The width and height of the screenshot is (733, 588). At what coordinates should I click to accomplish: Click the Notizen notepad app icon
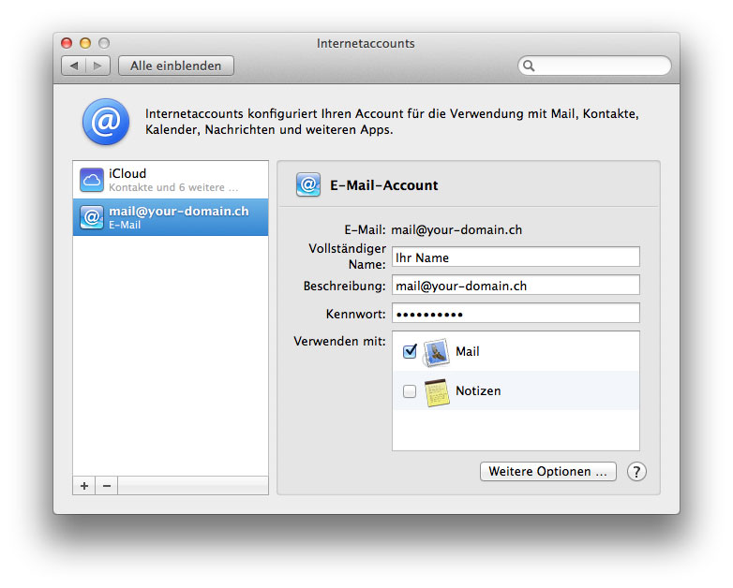coord(436,391)
